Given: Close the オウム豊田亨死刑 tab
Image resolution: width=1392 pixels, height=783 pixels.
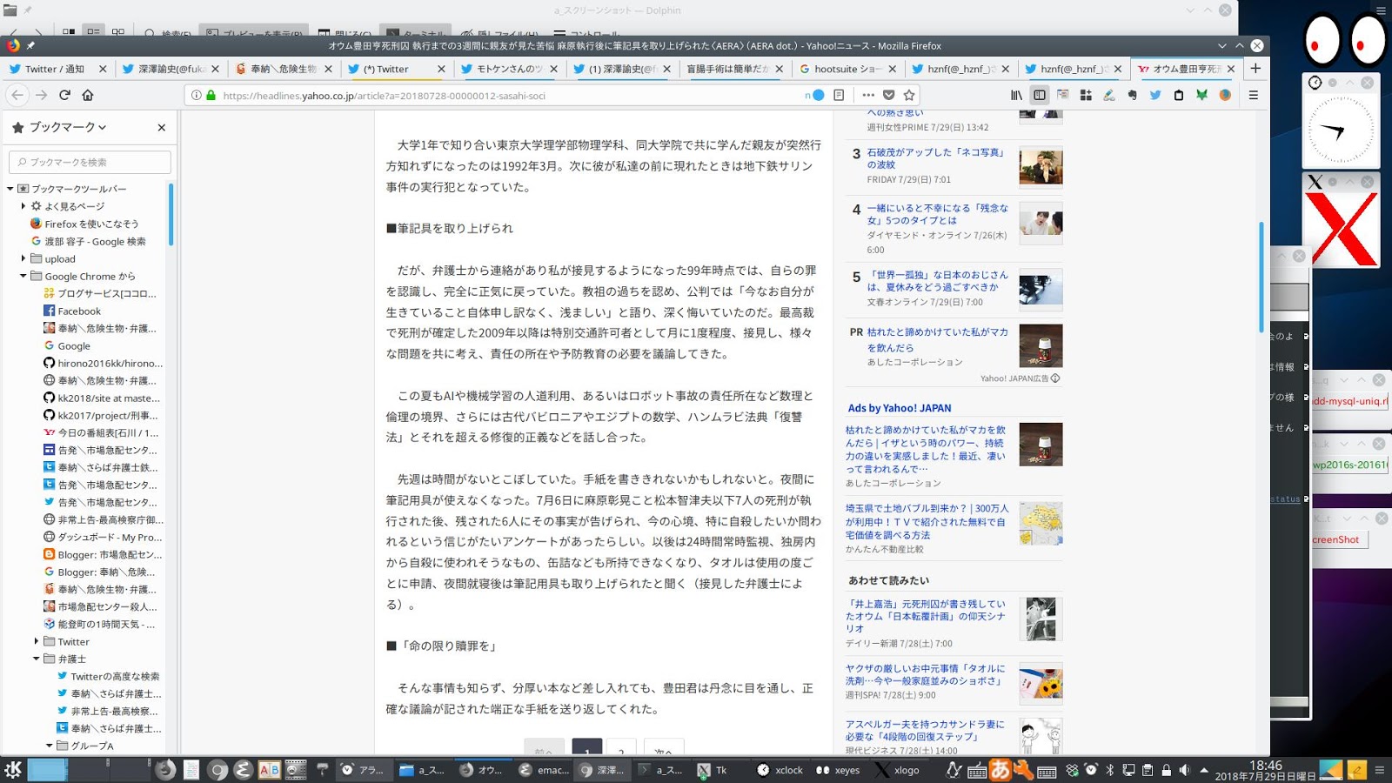Looking at the screenshot, I should tap(1231, 69).
